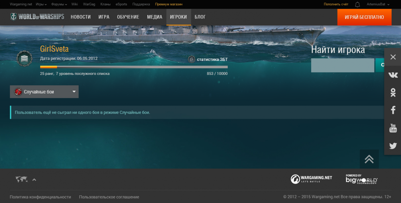Focus the Найти игрока search field
Image resolution: width=401 pixels, height=203 pixels.
tap(343, 65)
